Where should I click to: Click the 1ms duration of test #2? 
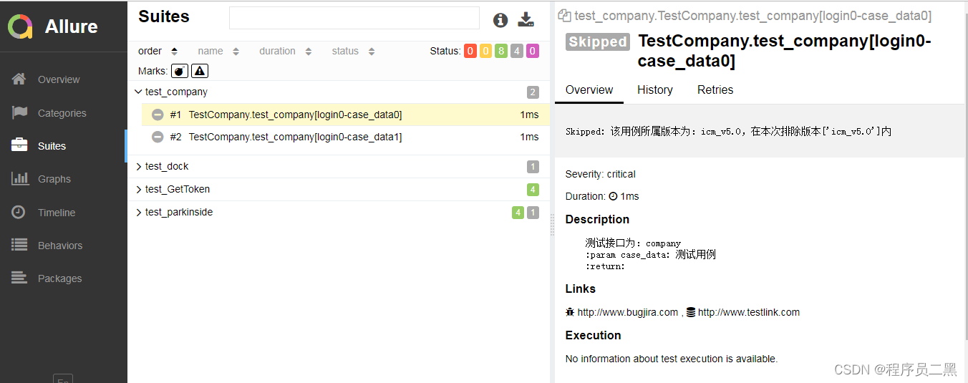(530, 137)
